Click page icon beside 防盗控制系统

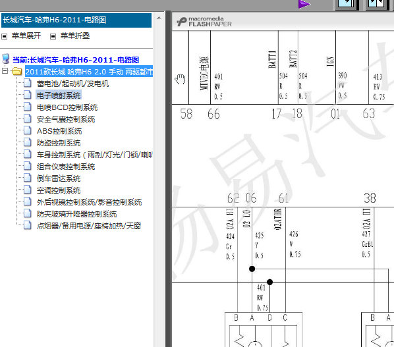(x=28, y=142)
